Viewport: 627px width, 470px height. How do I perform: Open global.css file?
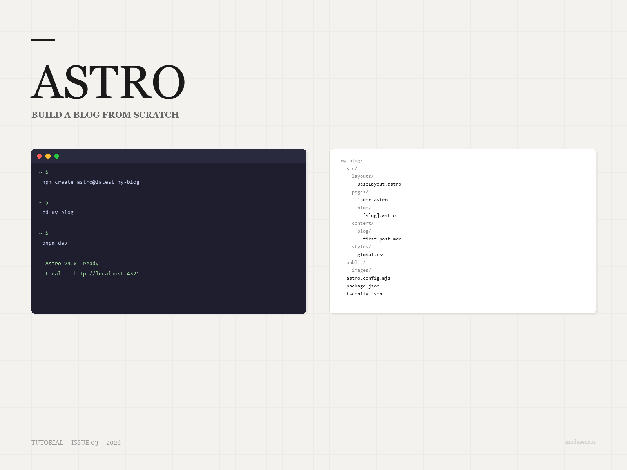coord(371,255)
